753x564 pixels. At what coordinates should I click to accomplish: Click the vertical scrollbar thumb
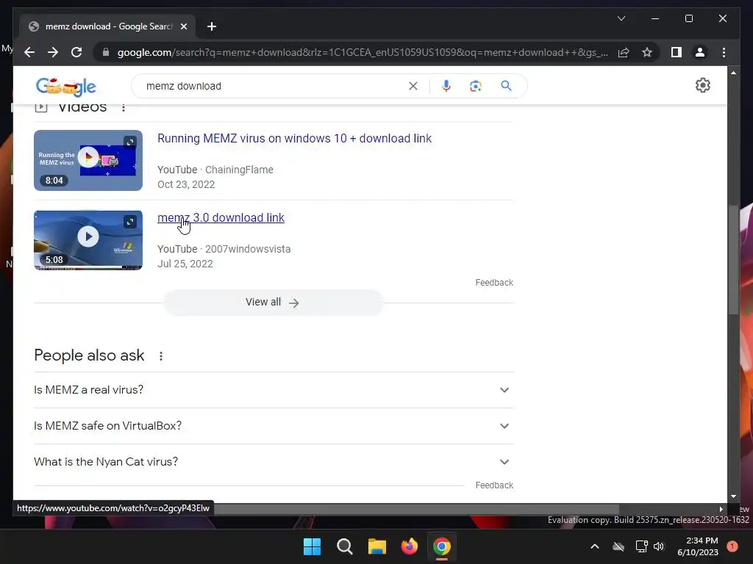733,259
